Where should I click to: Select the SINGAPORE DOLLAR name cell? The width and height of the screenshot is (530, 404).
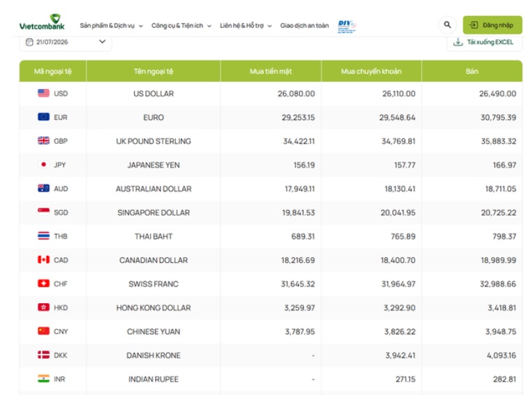pyautogui.click(x=154, y=213)
